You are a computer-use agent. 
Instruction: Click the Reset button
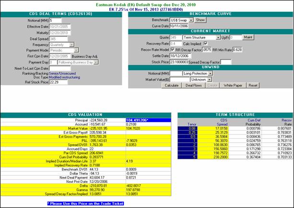253,86
